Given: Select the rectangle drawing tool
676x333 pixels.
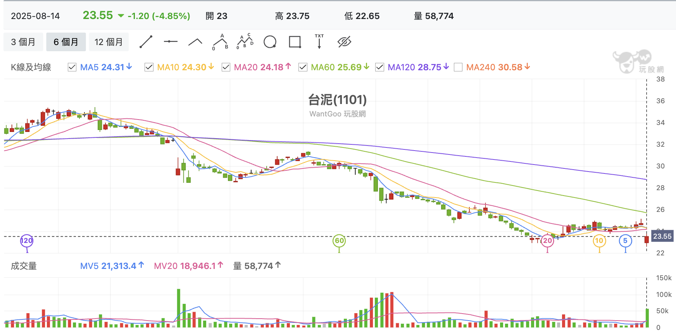Looking at the screenshot, I should (x=295, y=42).
